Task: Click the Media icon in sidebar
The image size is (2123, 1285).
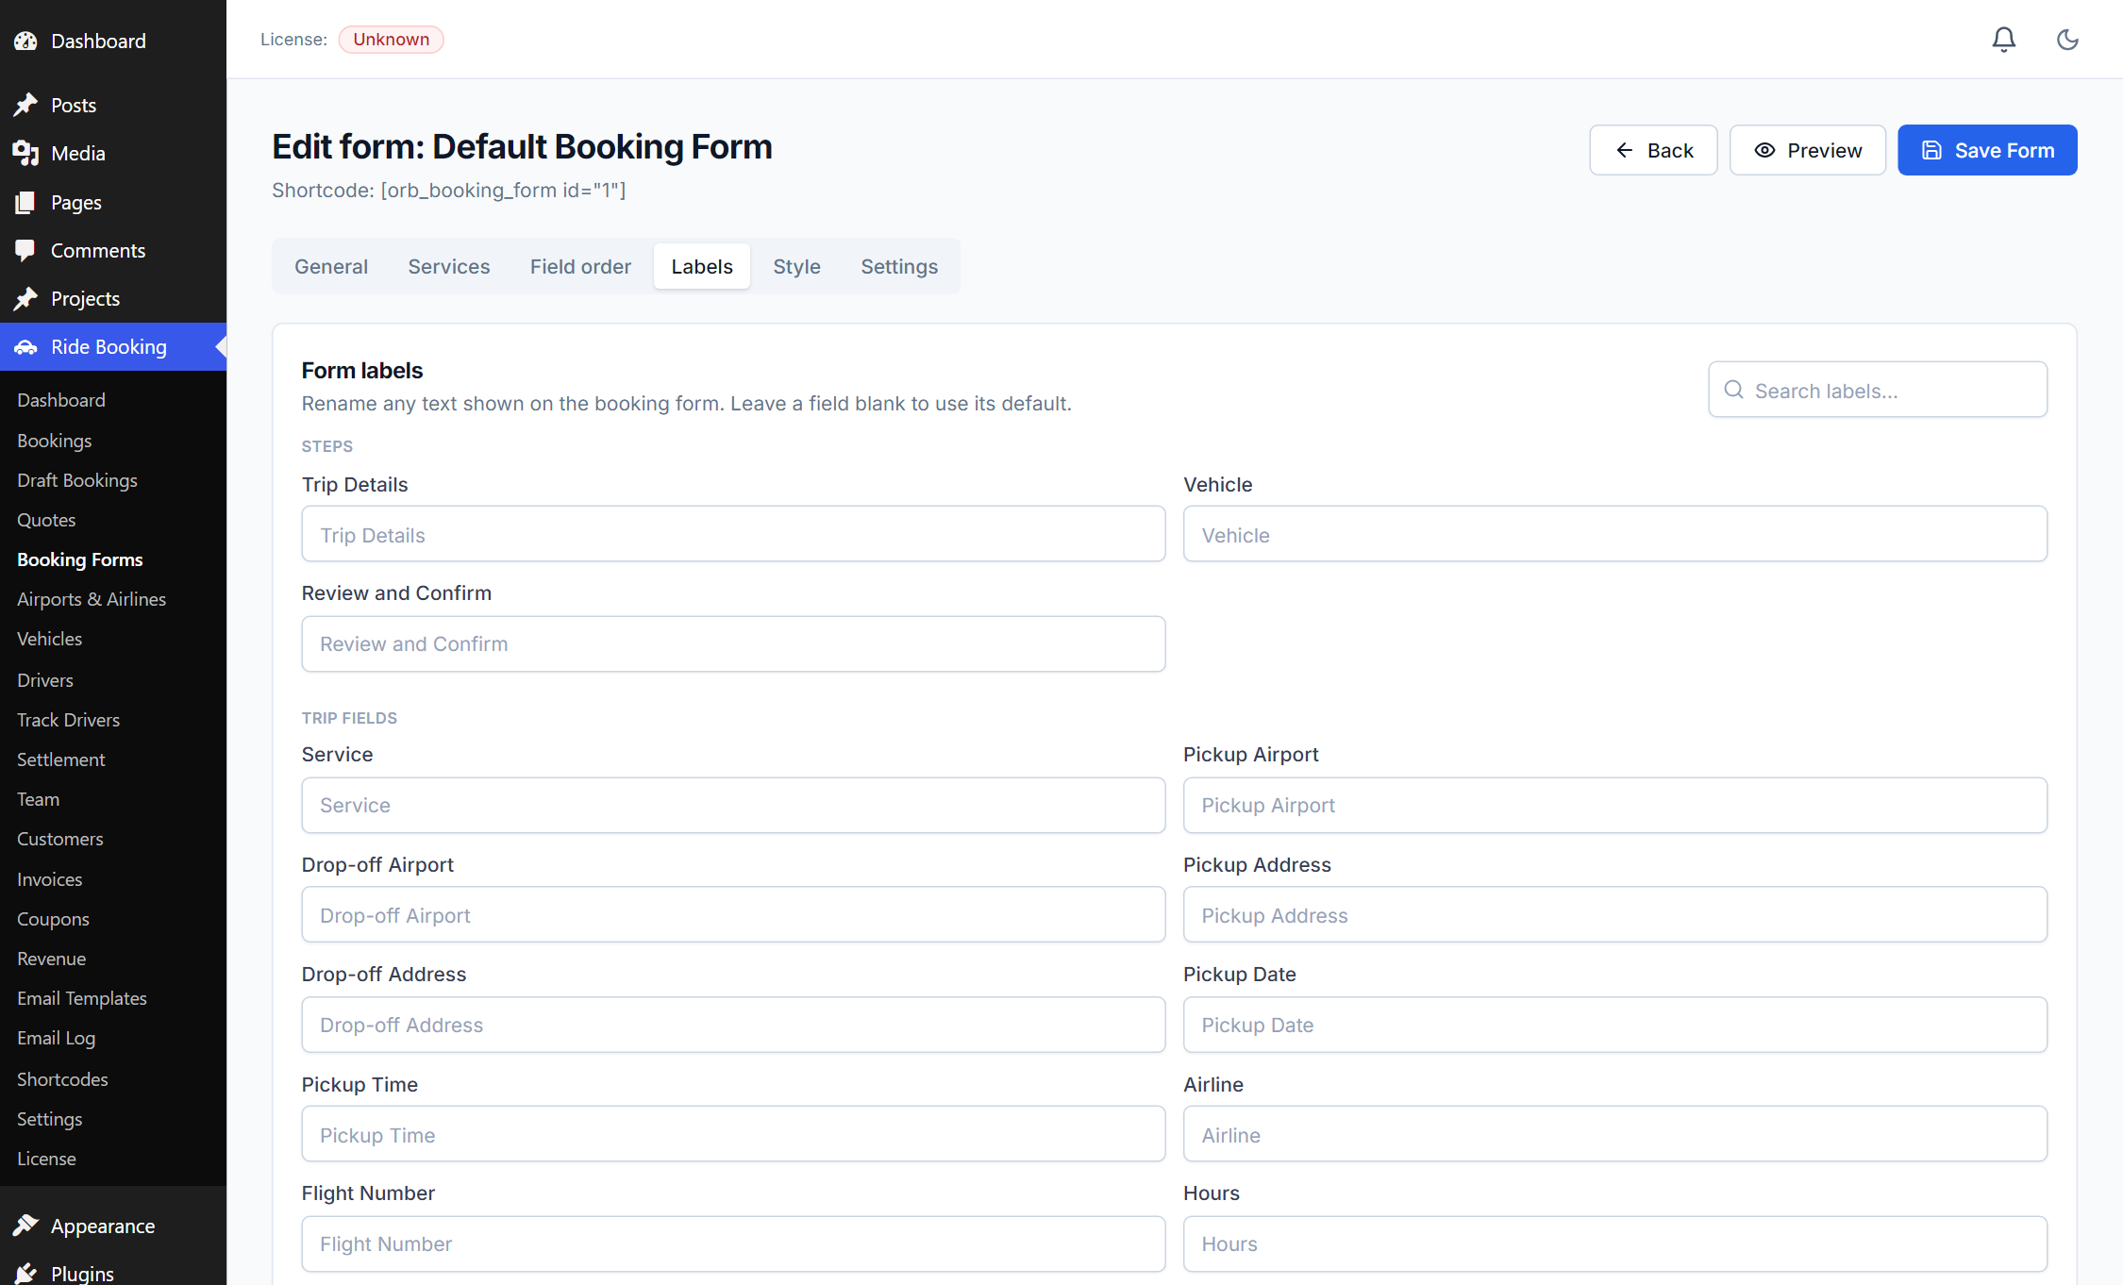Action: tap(25, 153)
